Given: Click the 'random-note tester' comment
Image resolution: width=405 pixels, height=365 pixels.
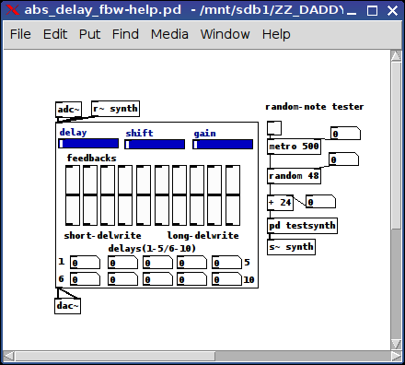Looking at the screenshot, I should (314, 107).
